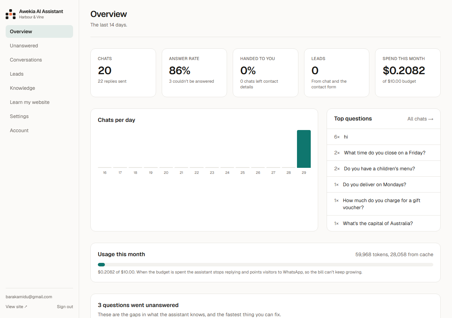Open Settings in the sidebar
This screenshot has height=318, width=452.
pos(39,116)
